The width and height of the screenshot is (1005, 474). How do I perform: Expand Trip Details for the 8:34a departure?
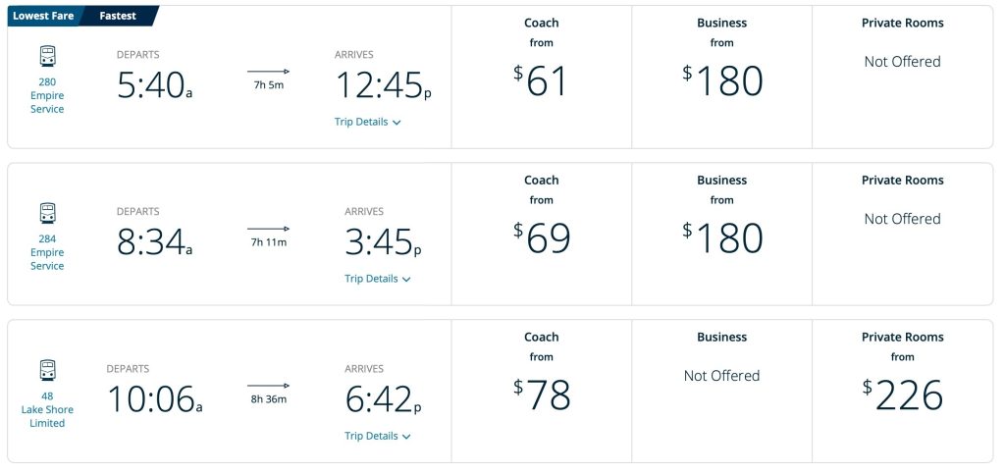pyautogui.click(x=377, y=279)
